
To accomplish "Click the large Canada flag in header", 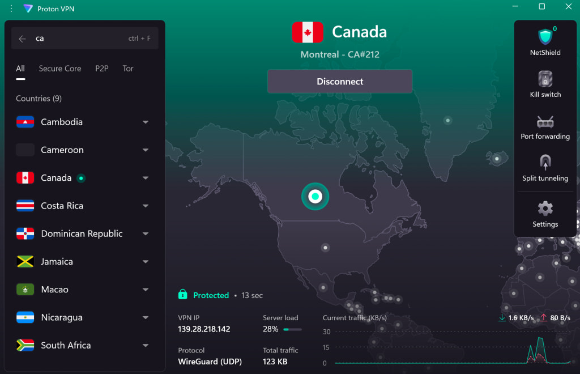I will (308, 32).
